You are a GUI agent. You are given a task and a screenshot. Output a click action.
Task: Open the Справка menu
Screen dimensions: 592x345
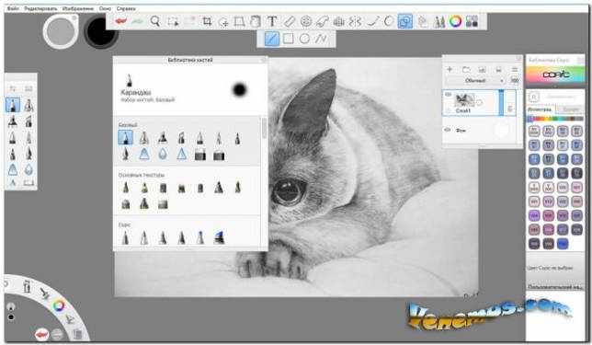126,8
